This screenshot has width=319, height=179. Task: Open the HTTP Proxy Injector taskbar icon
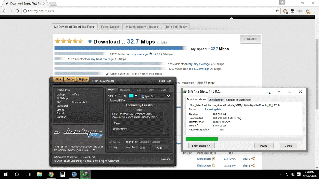tap(74, 174)
